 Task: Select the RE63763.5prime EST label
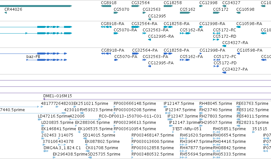click(x=252, y=104)
